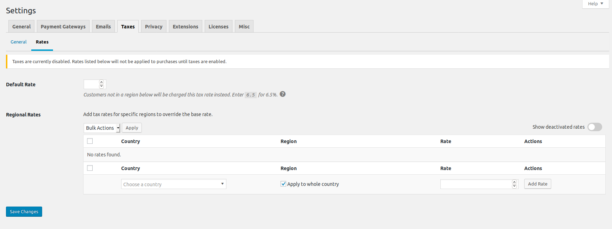
Task: Open the Licenses tab
Action: tap(218, 27)
